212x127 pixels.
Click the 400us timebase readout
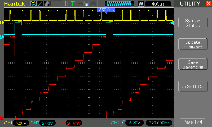point(158,4)
